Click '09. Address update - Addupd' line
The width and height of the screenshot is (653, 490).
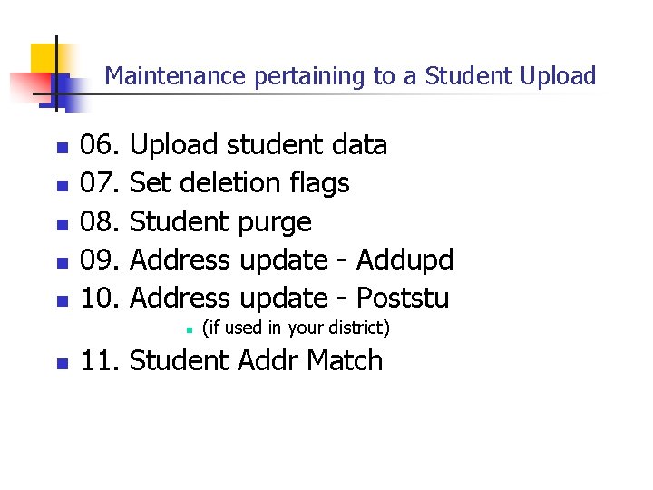coord(267,260)
